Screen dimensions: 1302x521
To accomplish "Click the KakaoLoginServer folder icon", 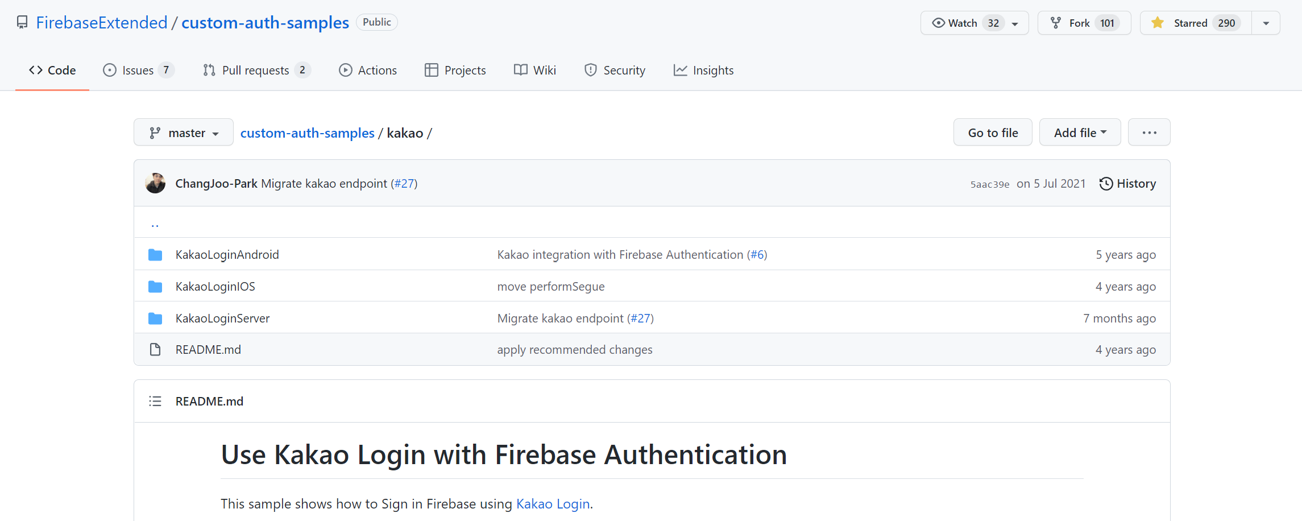I will (155, 319).
